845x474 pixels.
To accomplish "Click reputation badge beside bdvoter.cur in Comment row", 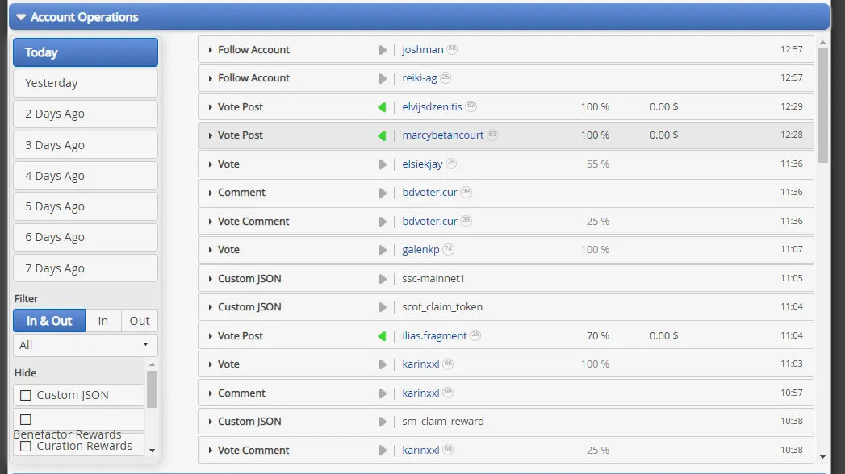I will click(466, 192).
